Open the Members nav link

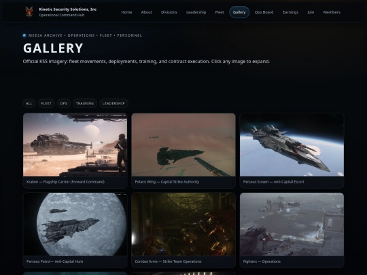point(332,12)
